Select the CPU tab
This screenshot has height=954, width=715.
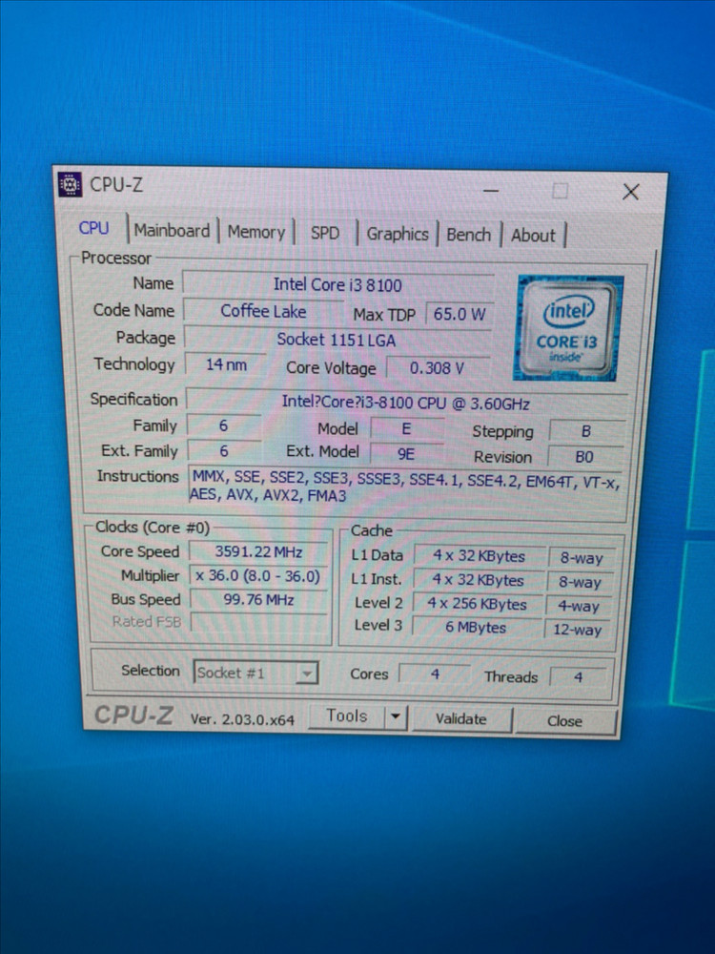tap(93, 228)
